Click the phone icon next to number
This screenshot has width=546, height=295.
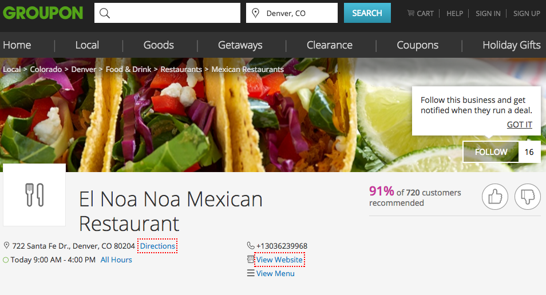(x=251, y=246)
